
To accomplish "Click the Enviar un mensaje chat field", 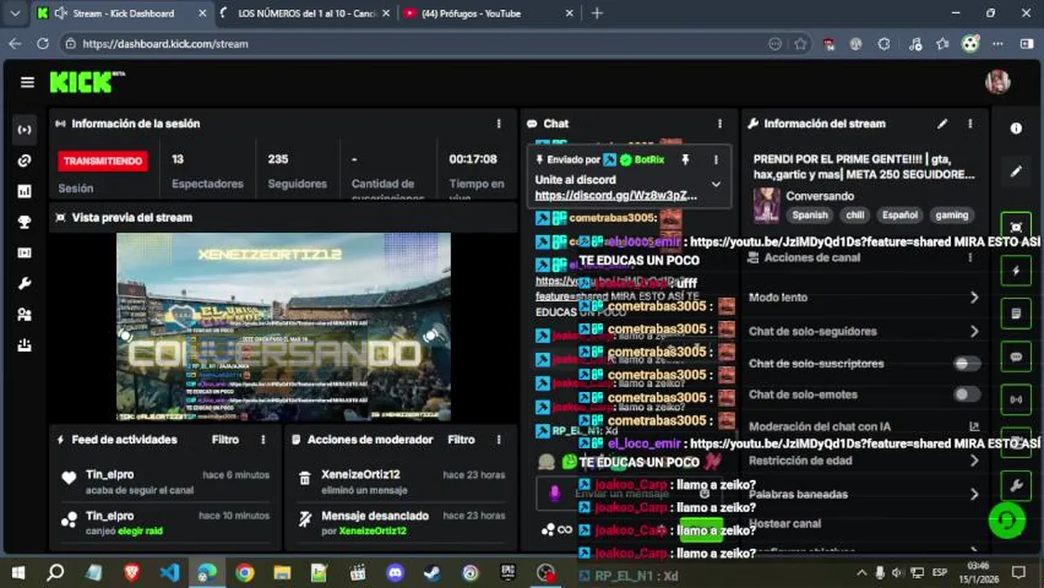I will 627,493.
